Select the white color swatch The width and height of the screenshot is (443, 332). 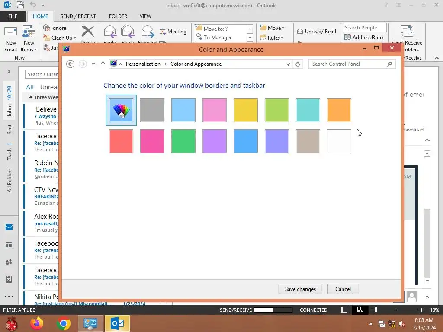[x=339, y=141]
